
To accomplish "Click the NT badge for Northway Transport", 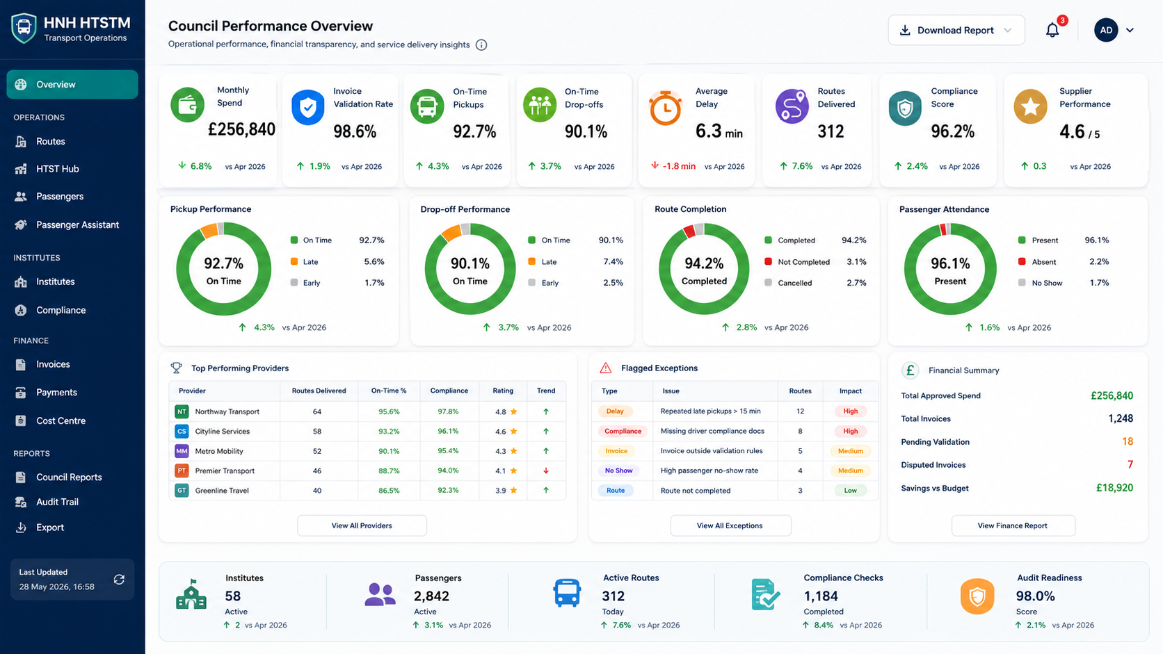I will tap(182, 411).
